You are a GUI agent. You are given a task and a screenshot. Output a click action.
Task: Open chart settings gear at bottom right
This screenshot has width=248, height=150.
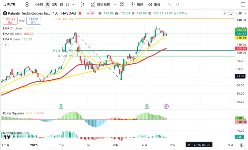pyautogui.click(x=241, y=145)
